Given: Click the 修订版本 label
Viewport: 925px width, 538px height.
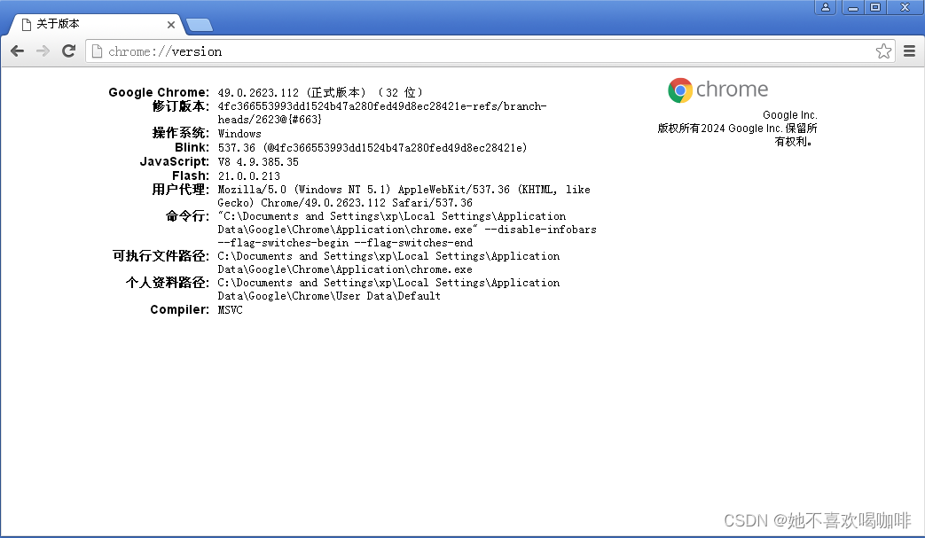Looking at the screenshot, I should point(181,106).
